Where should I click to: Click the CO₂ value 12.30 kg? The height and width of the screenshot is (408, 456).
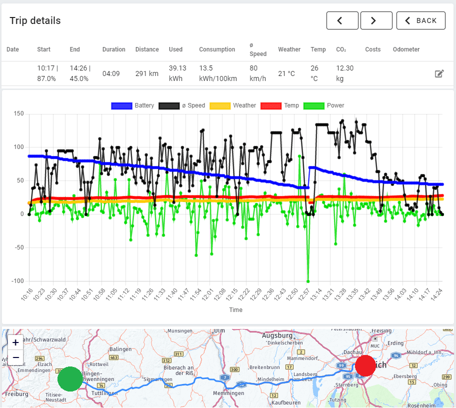click(x=345, y=73)
